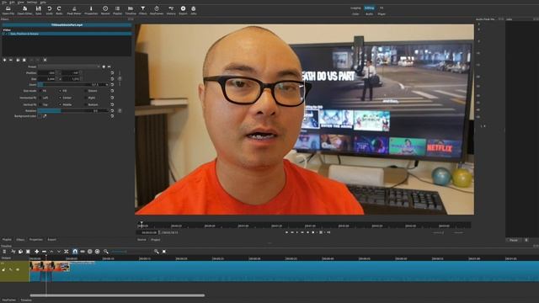The image size is (539, 303).
Task: Open the File menu
Action: click(x=4, y=2)
